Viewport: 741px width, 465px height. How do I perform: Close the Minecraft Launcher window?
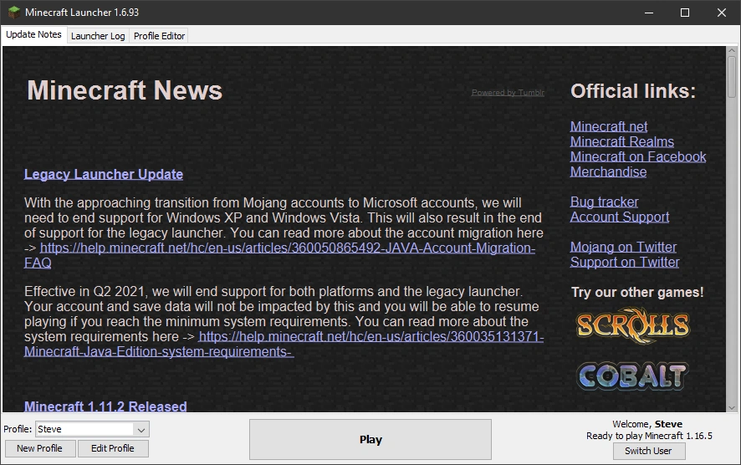pyautogui.click(x=721, y=13)
